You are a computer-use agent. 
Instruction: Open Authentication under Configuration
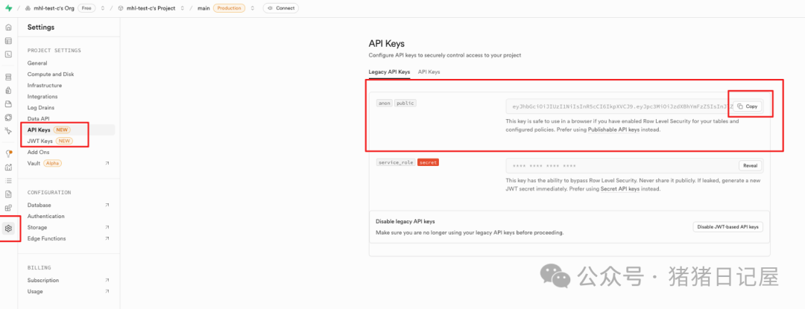(x=45, y=216)
